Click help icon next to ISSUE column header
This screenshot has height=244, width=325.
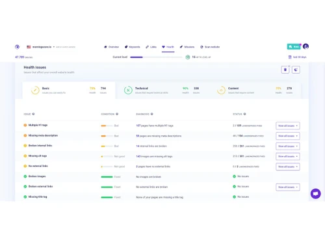pos(33,114)
